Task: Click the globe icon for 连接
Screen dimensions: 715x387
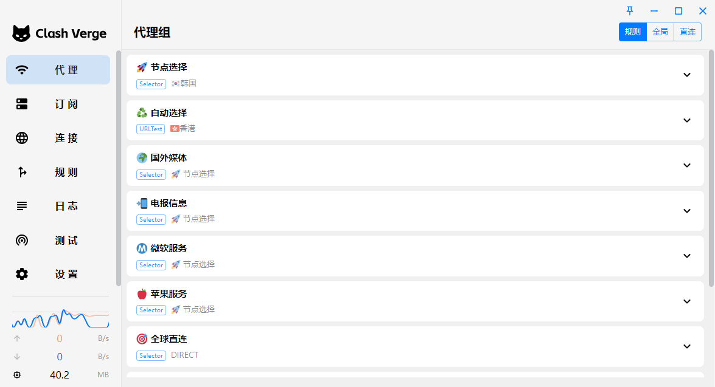Action: pyautogui.click(x=22, y=138)
